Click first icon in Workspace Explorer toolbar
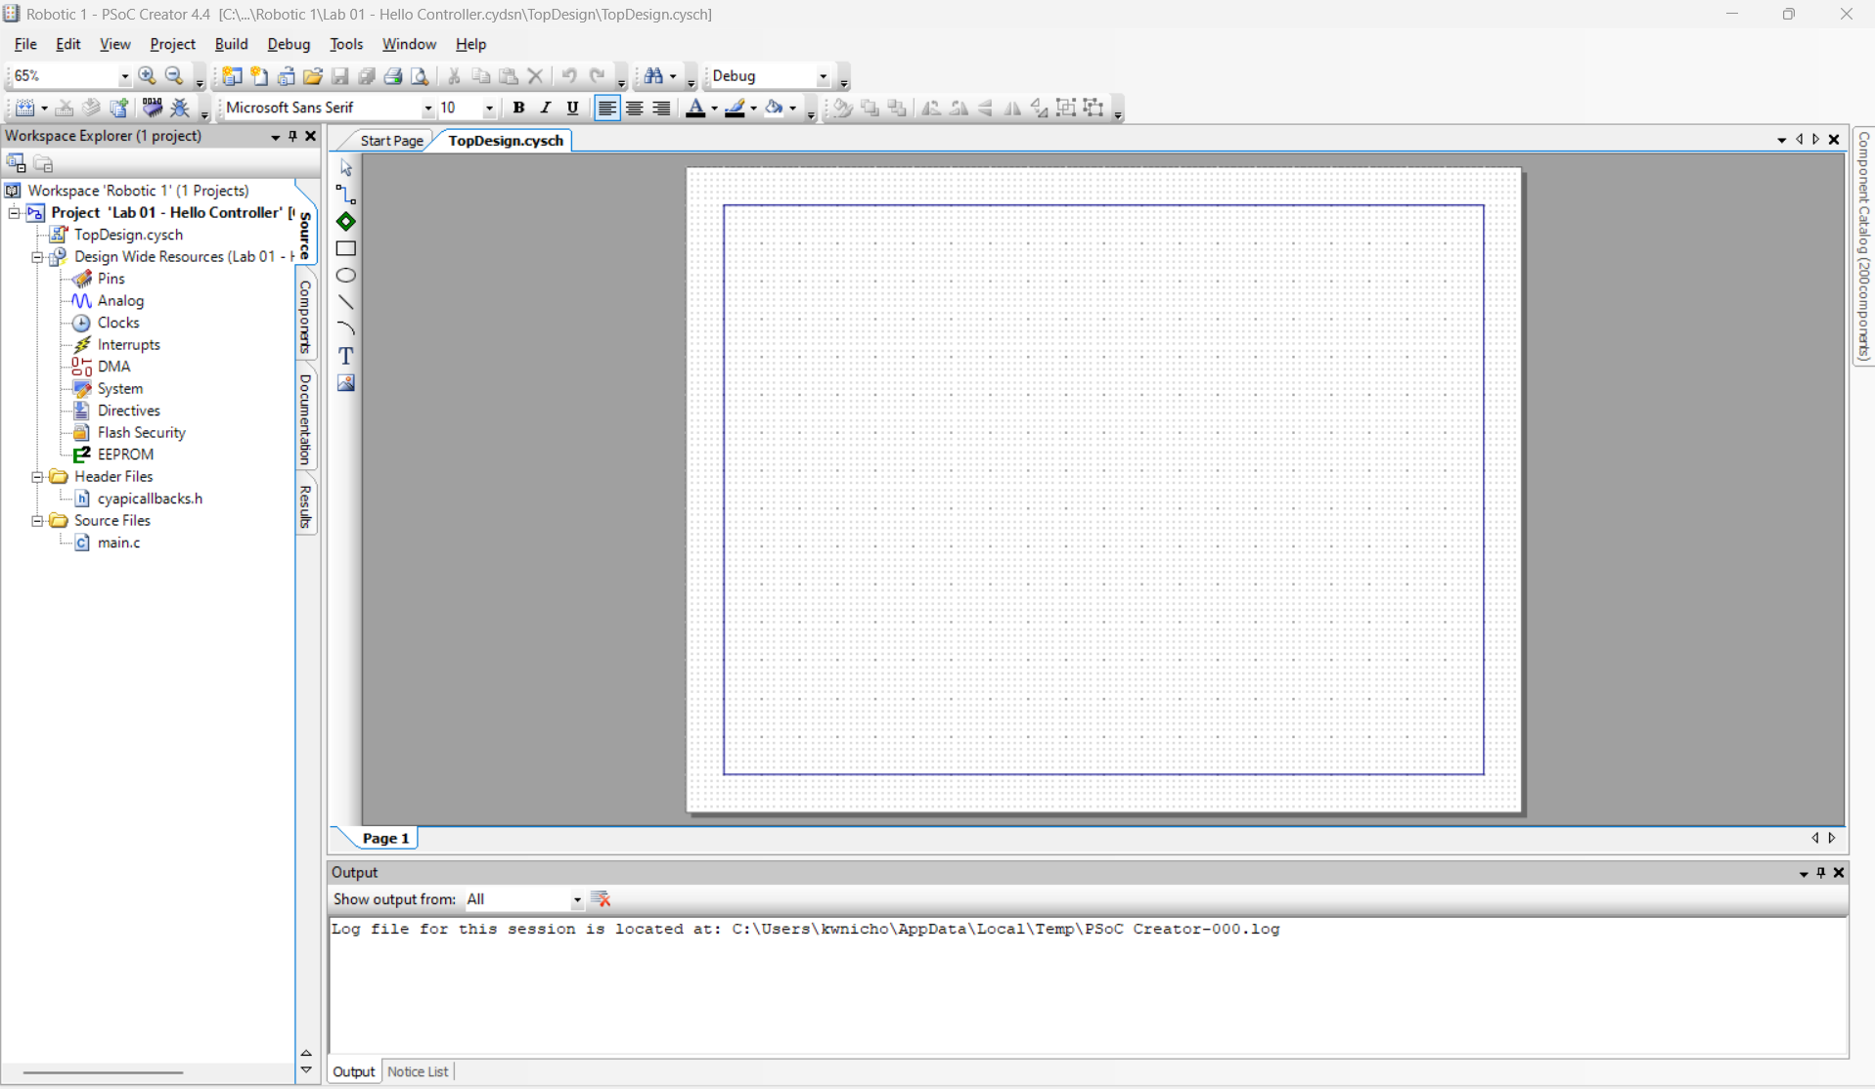The width and height of the screenshot is (1875, 1089). click(x=17, y=163)
